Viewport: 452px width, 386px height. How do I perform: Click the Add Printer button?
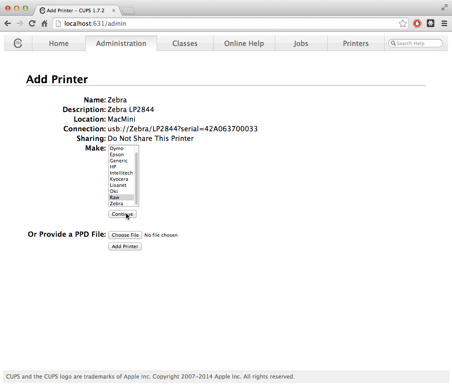point(125,246)
